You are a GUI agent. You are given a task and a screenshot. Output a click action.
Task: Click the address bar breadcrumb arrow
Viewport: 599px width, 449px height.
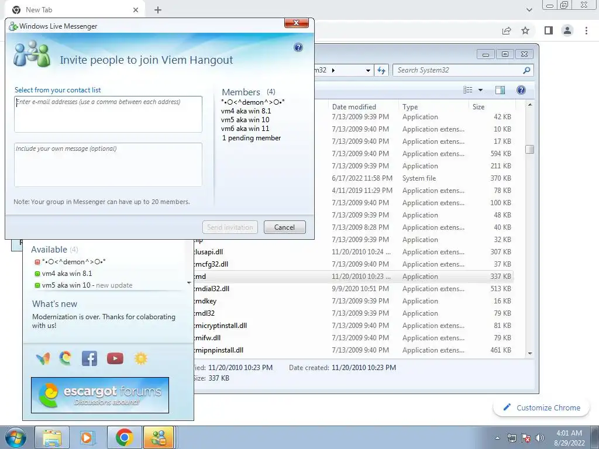[333, 70]
